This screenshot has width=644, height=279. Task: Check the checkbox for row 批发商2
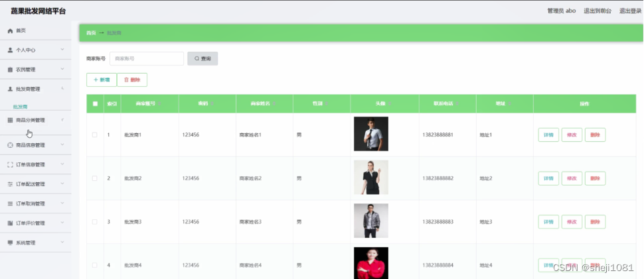95,178
